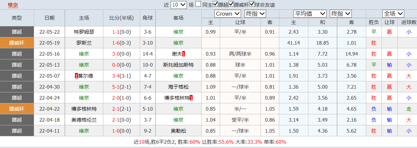417x148 pixels.
Task: Uncheck the 挪超 league filter
Action: 215,5
